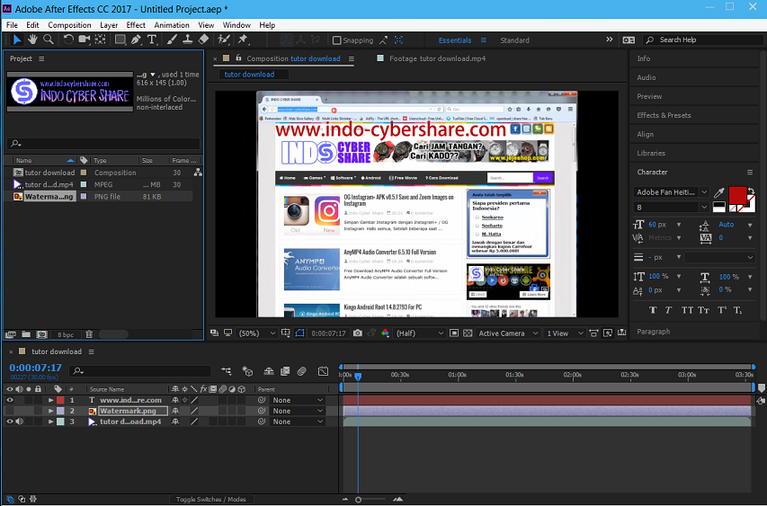The height and width of the screenshot is (506, 767).
Task: Click the Composition Mini-Flowchart icon in timeline
Action: tap(226, 371)
